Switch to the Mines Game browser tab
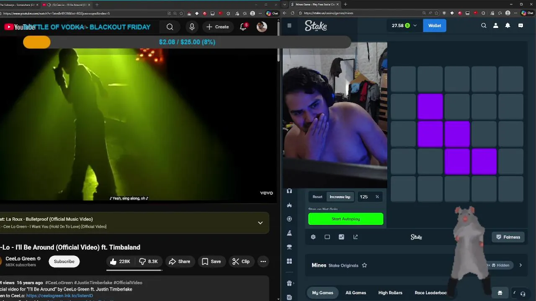 [315, 4]
